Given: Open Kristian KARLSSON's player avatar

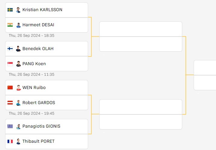Looking at the screenshot, I should pyautogui.click(x=18, y=10).
